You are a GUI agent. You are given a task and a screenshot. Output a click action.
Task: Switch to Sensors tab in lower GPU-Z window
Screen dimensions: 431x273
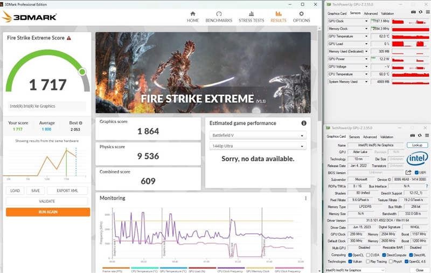(x=354, y=137)
